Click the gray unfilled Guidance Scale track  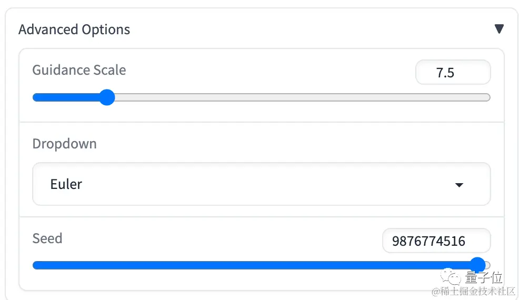click(x=302, y=97)
